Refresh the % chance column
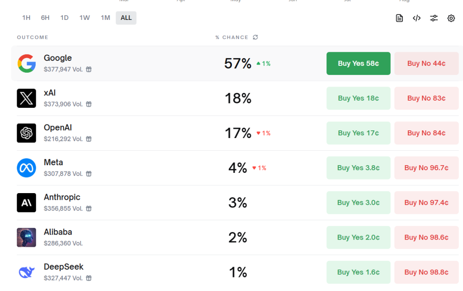 [255, 37]
